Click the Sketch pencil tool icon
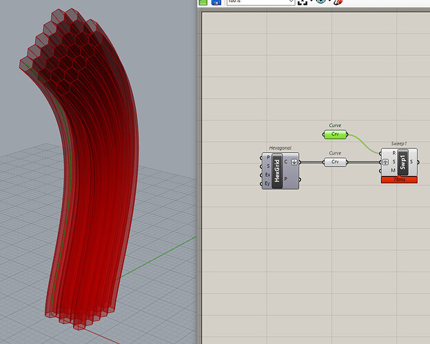 (338, 2)
